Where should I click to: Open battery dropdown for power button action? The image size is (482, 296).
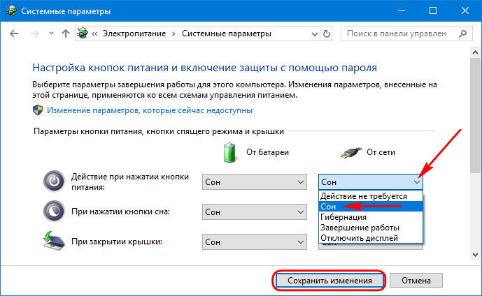click(254, 182)
